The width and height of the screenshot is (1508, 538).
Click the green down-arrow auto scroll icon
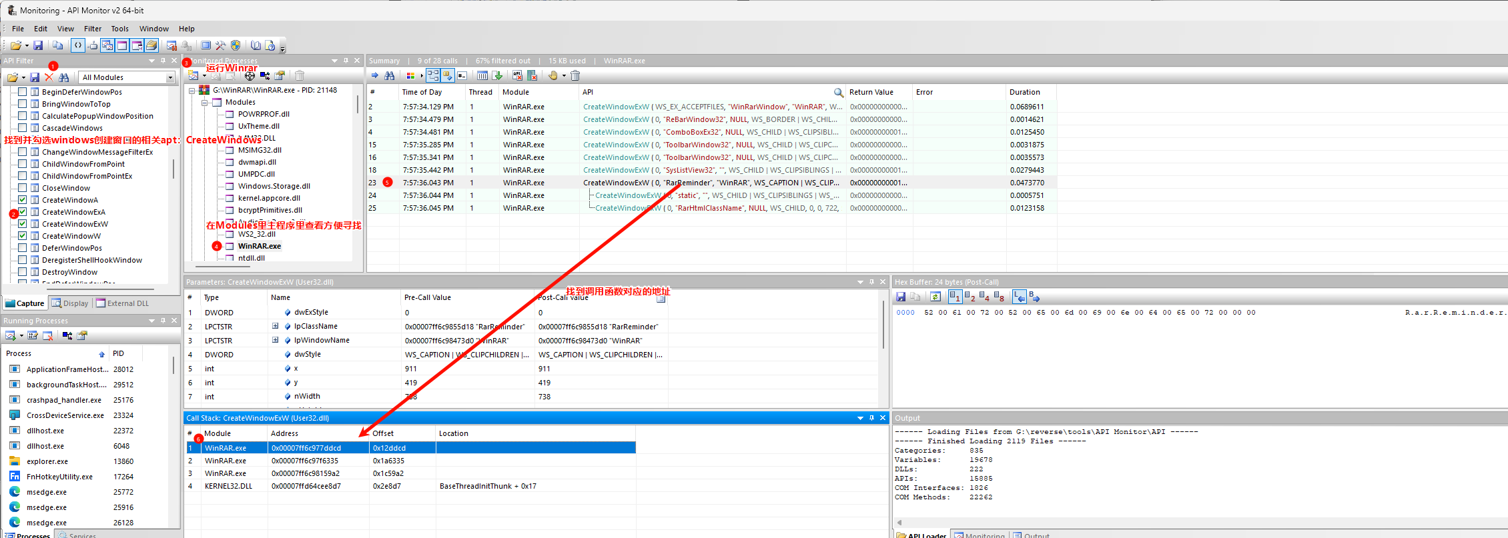tap(497, 76)
